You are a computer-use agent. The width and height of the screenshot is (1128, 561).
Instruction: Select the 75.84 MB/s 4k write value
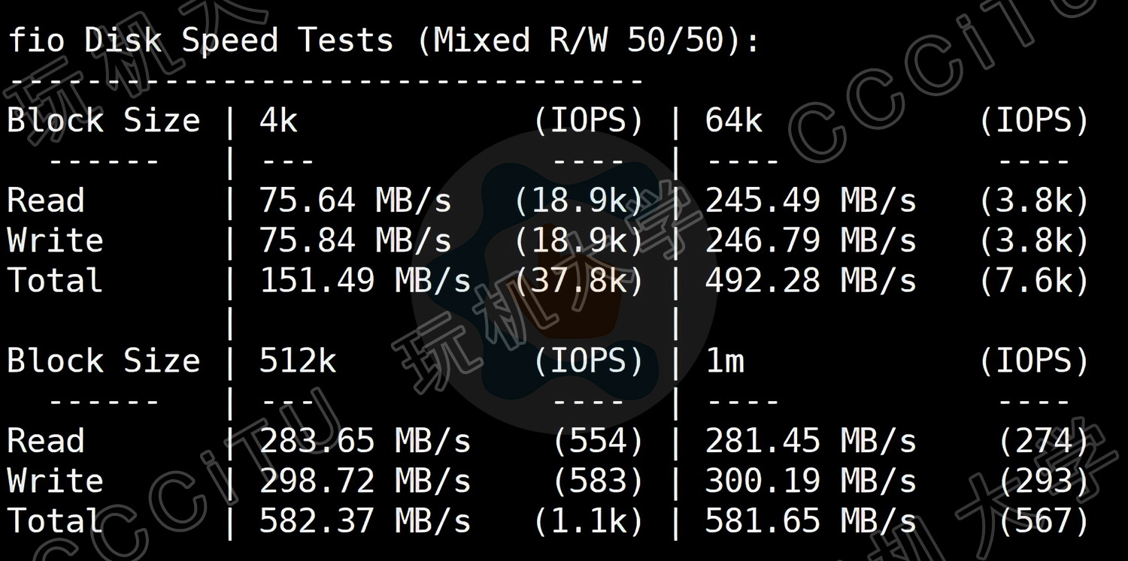(356, 240)
